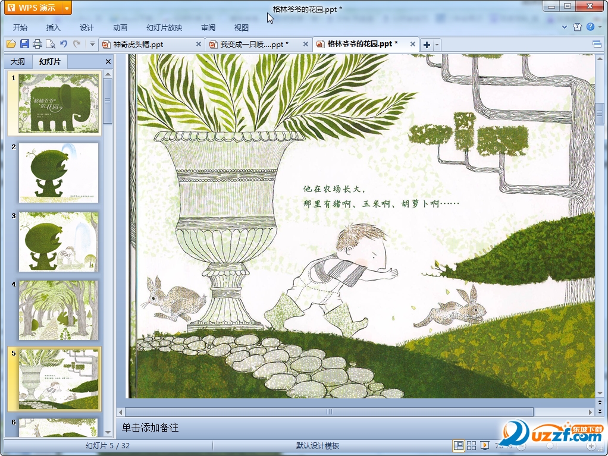Redo the last action
608x456 pixels.
click(x=77, y=44)
